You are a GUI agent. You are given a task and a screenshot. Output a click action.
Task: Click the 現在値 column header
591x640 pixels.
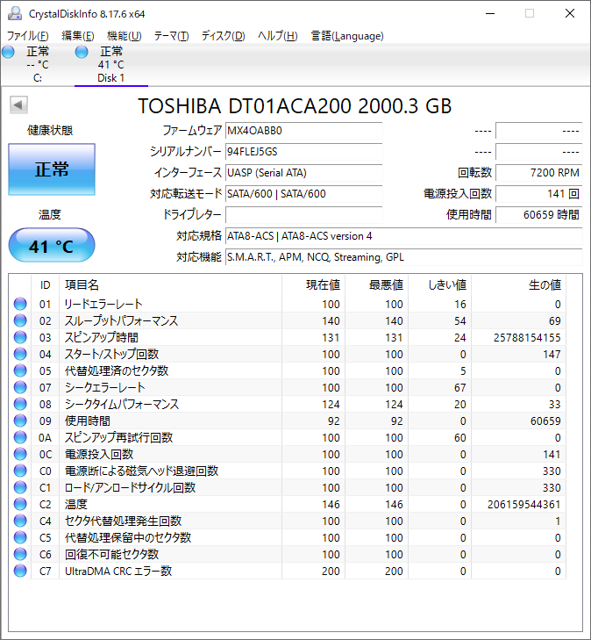point(313,285)
